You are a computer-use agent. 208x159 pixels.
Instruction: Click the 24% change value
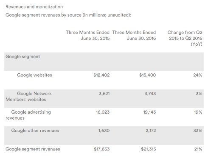click(198, 75)
